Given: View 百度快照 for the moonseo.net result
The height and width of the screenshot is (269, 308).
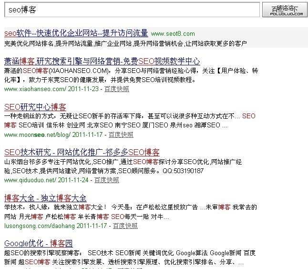Looking at the screenshot, I should pyautogui.click(x=121, y=134).
